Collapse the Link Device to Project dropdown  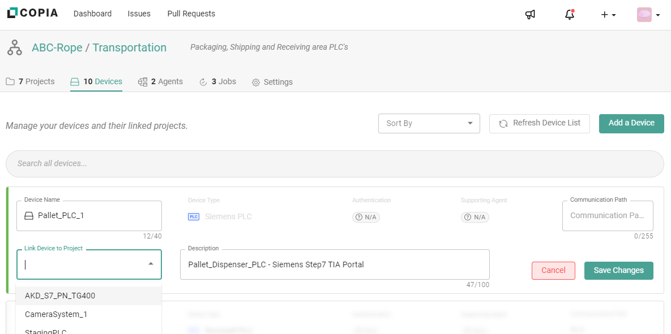(x=151, y=264)
